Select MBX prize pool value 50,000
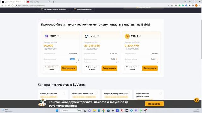Viewport: 202px width, 113px height. (48, 46)
